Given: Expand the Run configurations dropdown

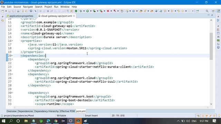Looking at the screenshot, I should pos(91,11).
